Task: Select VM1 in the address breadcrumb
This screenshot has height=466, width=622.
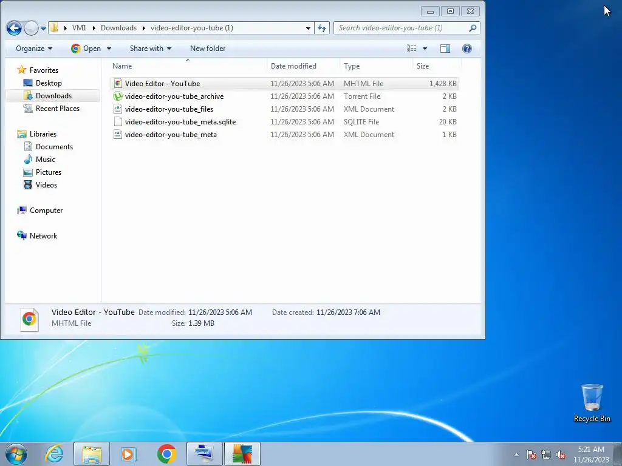Action: coord(79,28)
